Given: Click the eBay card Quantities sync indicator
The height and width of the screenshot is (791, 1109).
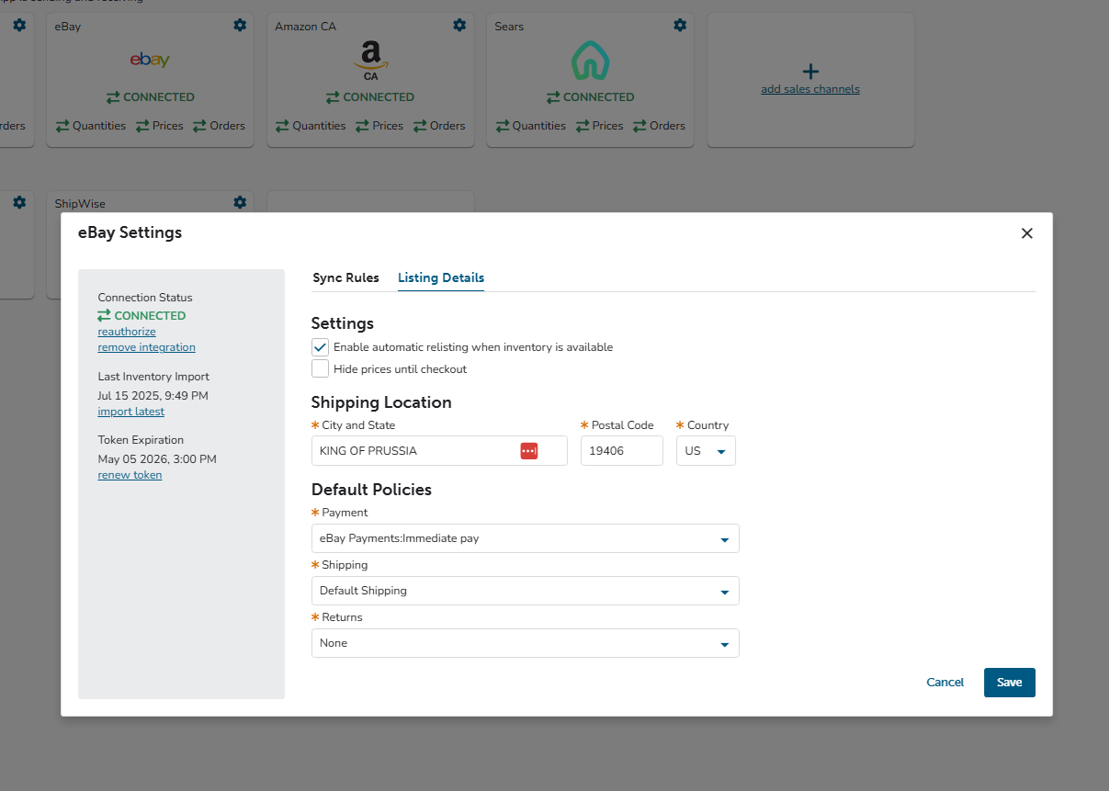Looking at the screenshot, I should [x=91, y=126].
